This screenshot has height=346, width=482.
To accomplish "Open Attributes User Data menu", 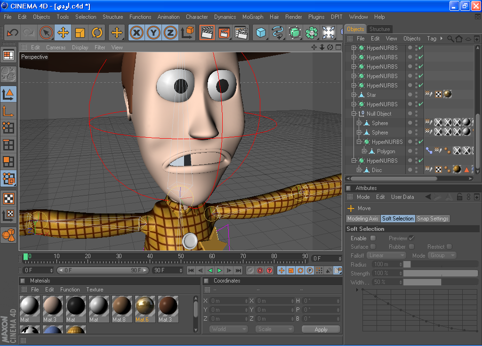I will [x=402, y=197].
